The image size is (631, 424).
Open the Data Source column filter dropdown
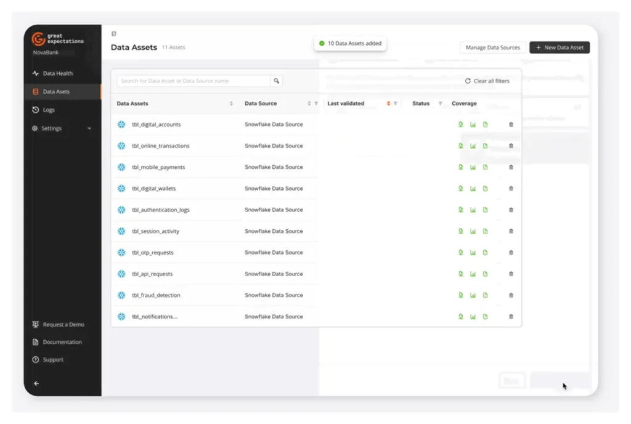[316, 104]
